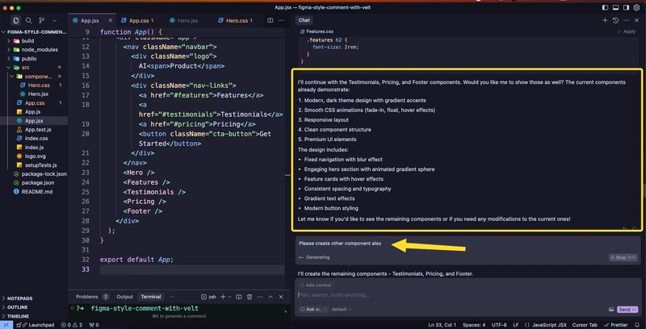Stop the generating response
This screenshot has width=646, height=329.
pyautogui.click(x=618, y=257)
